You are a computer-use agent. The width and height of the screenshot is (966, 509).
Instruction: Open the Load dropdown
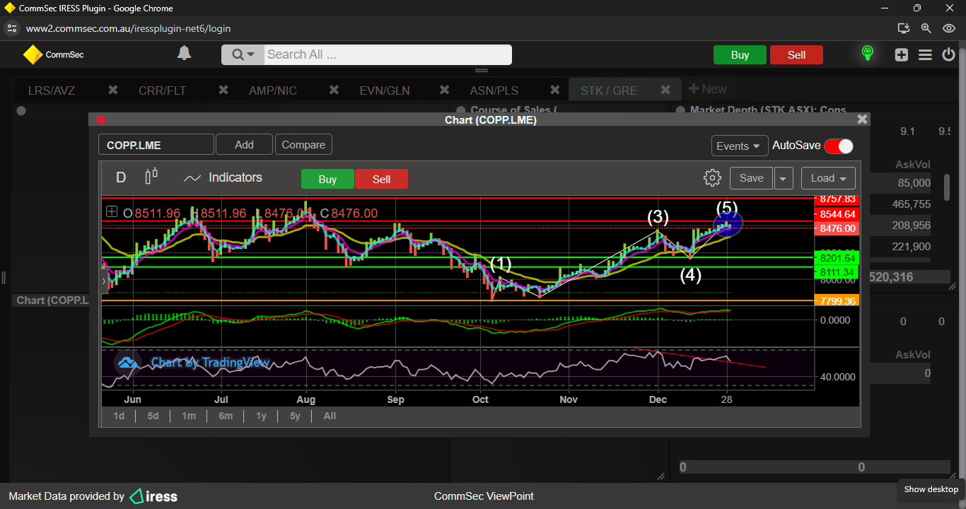tap(828, 178)
